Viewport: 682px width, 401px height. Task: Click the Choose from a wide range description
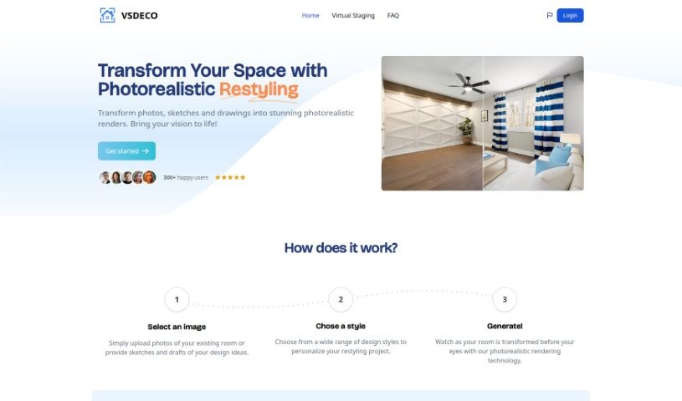click(341, 346)
